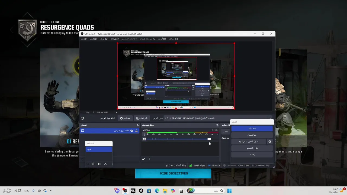Open TikTok from the taskbar
The height and width of the screenshot is (195, 347).
141,191
